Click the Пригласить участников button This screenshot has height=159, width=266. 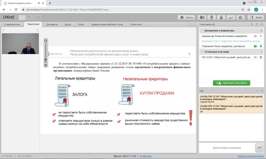point(231,83)
